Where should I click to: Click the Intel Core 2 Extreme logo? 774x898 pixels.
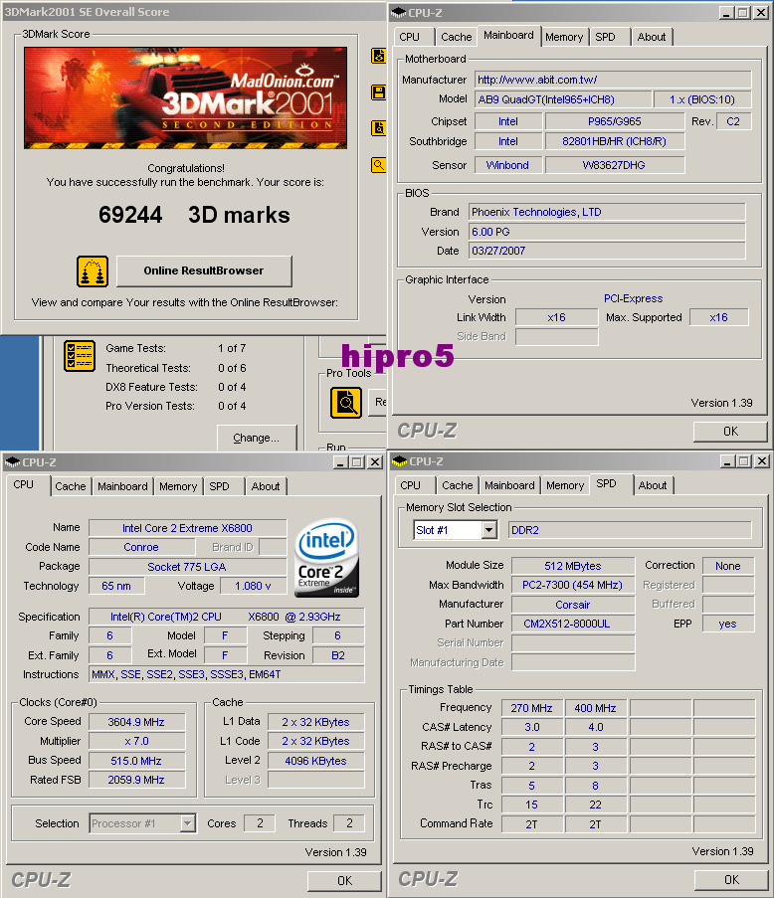tap(326, 558)
